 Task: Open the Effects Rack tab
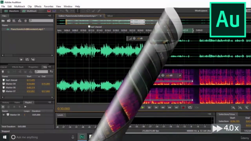[x=18, y=67]
